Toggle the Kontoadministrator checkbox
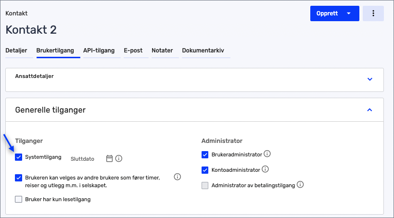394x218 pixels. (x=205, y=170)
